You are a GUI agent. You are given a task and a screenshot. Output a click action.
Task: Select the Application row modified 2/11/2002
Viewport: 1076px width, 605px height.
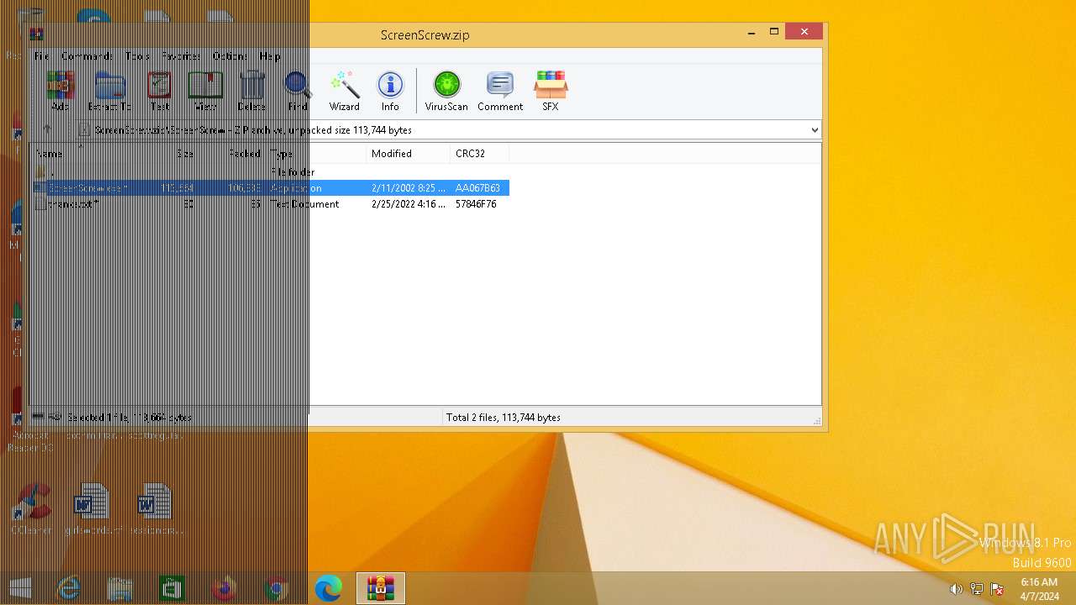click(x=271, y=188)
